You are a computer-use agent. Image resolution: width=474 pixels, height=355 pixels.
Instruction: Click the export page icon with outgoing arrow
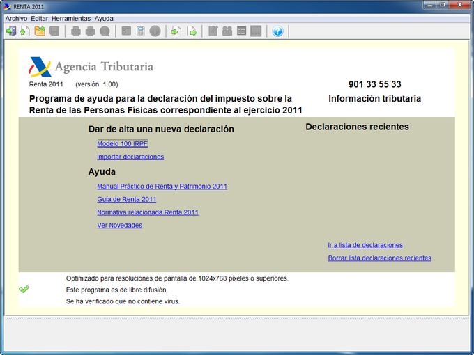point(192,31)
